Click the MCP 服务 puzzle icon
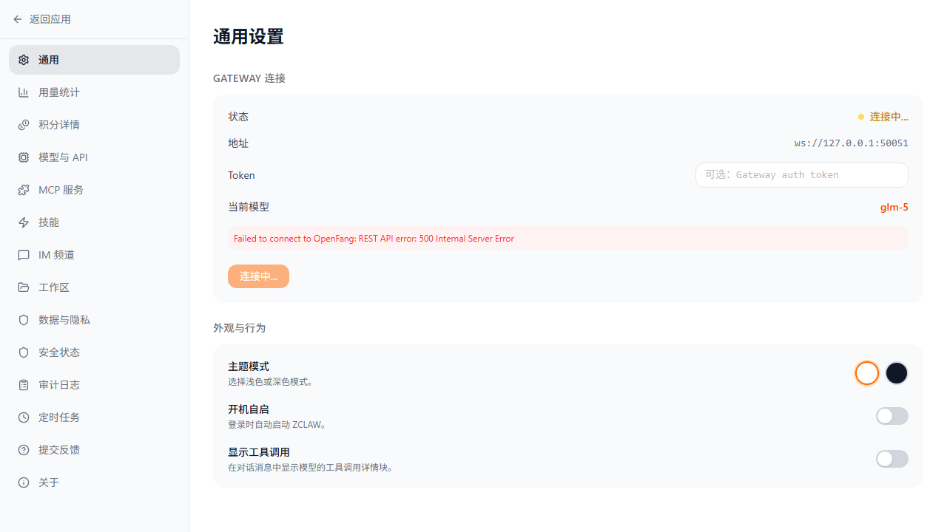This screenshot has width=947, height=532. click(x=24, y=190)
